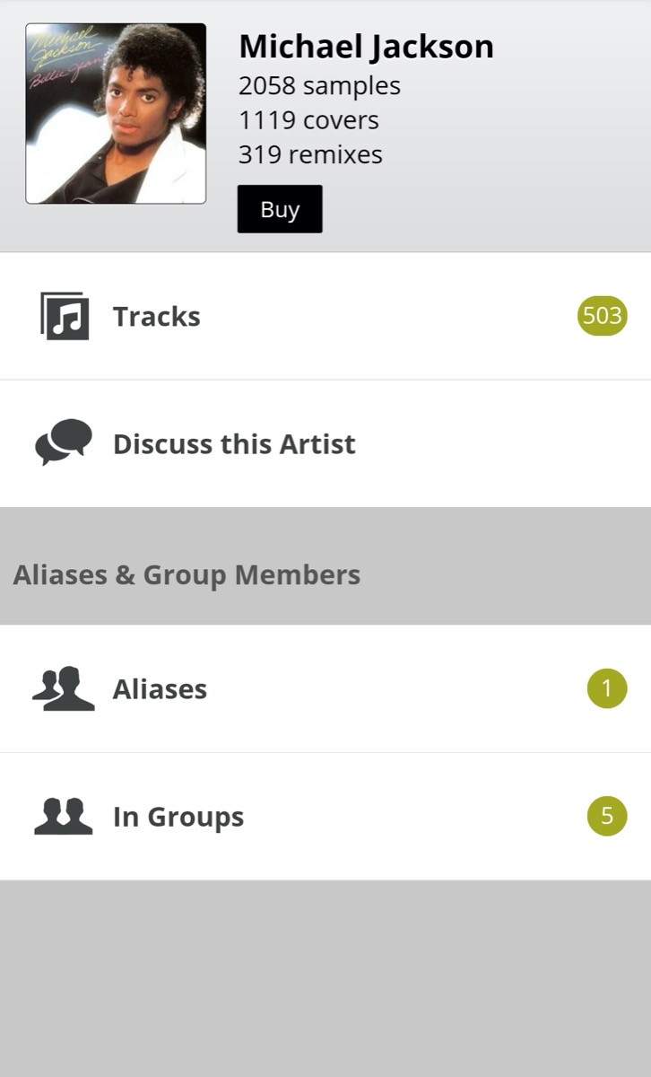651x1077 pixels.
Task: View In Groups memberships
Action: coord(178,817)
